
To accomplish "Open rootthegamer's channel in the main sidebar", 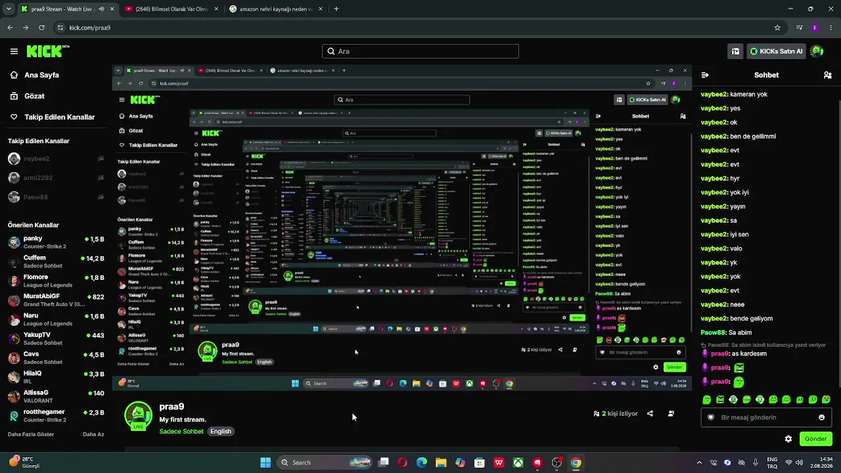I will click(x=56, y=416).
